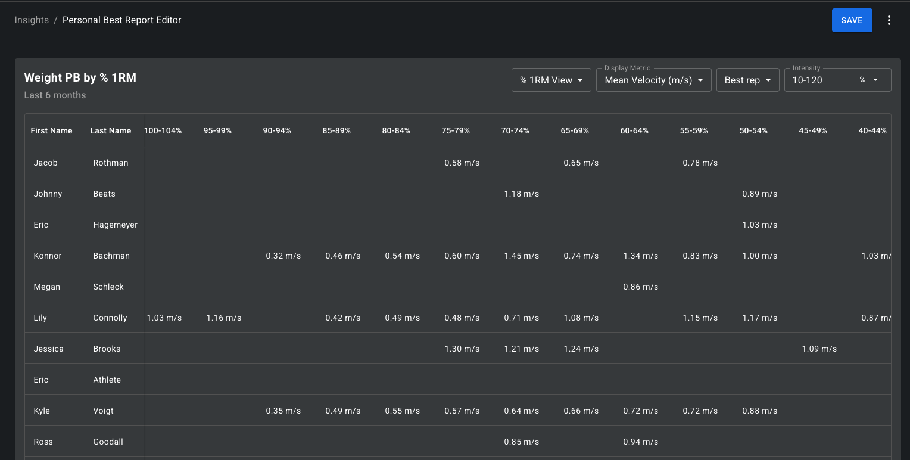The image size is (910, 460).
Task: Click the Intensity 10-120 input field
Action: click(x=819, y=80)
